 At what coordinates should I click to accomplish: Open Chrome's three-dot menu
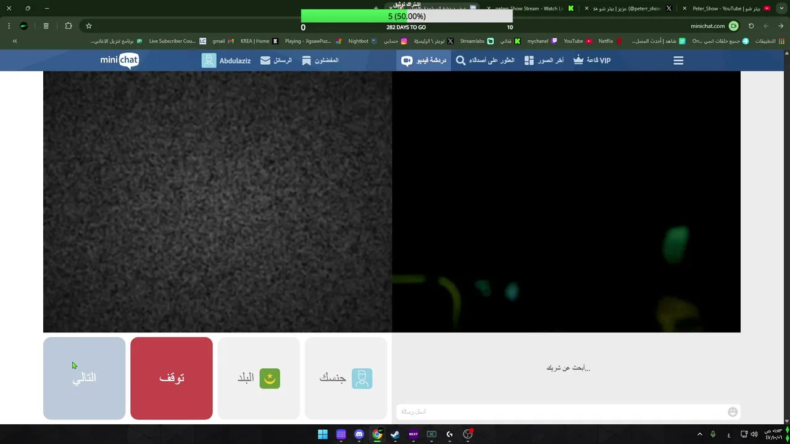[x=9, y=26]
